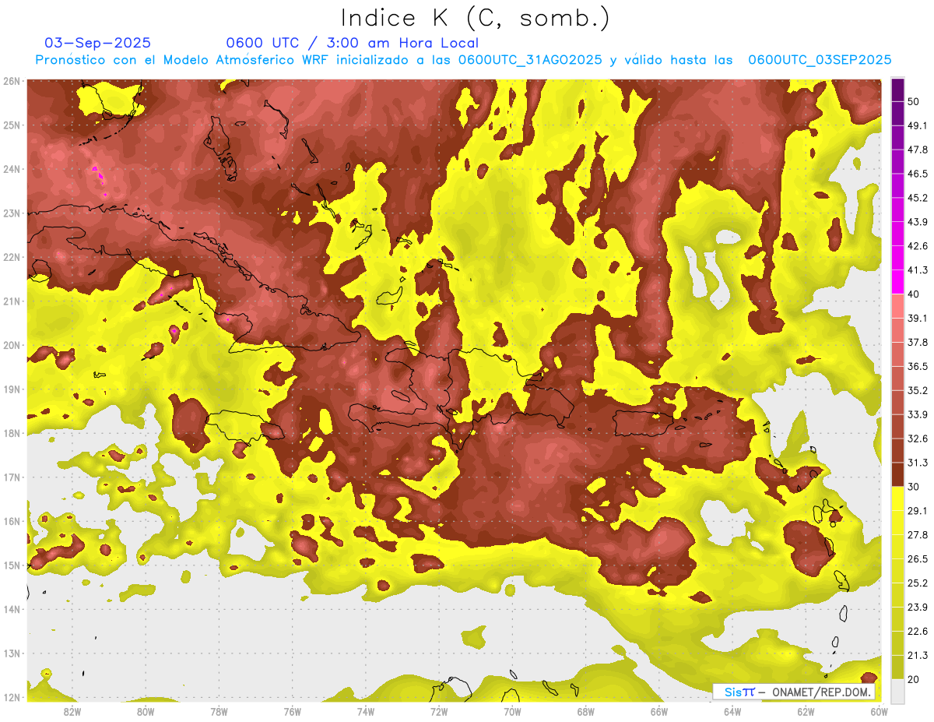Select the date label "03-Sep-2025"

point(98,43)
